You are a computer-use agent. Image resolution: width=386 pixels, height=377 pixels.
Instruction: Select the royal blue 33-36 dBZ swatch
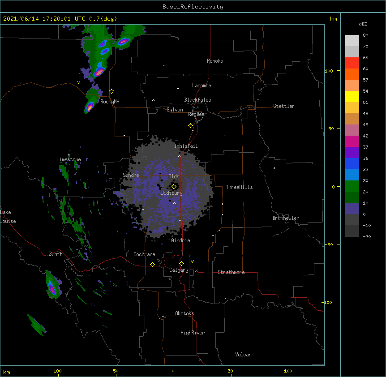point(352,163)
